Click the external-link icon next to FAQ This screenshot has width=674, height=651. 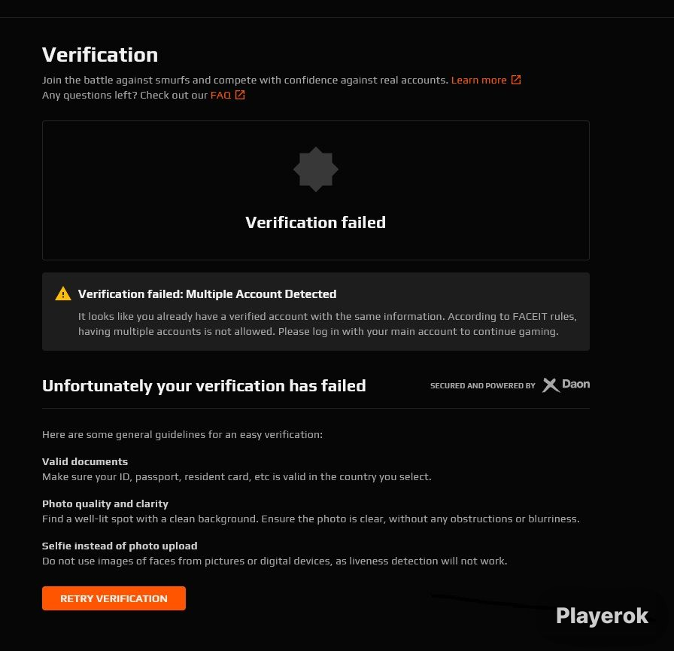point(240,95)
